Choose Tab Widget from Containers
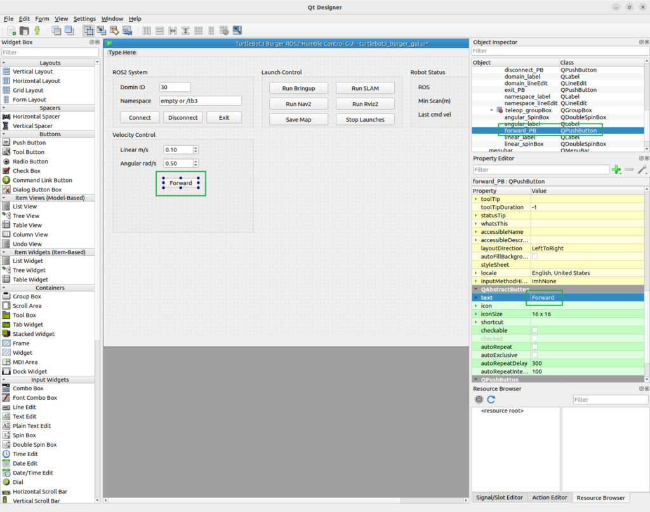The height and width of the screenshot is (512, 650). tap(28, 324)
